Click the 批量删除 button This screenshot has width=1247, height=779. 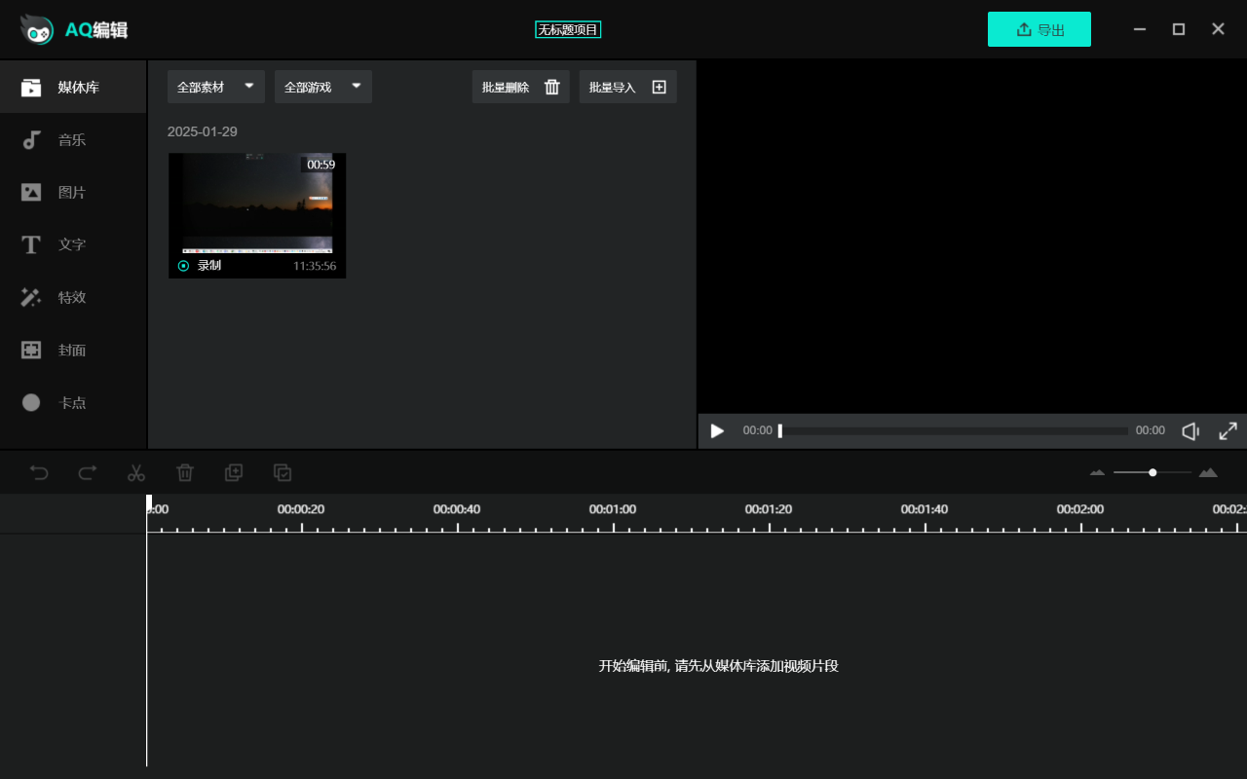pyautogui.click(x=520, y=87)
